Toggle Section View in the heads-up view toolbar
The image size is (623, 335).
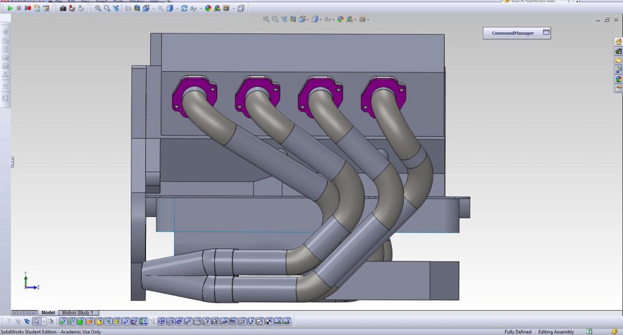tap(293, 19)
